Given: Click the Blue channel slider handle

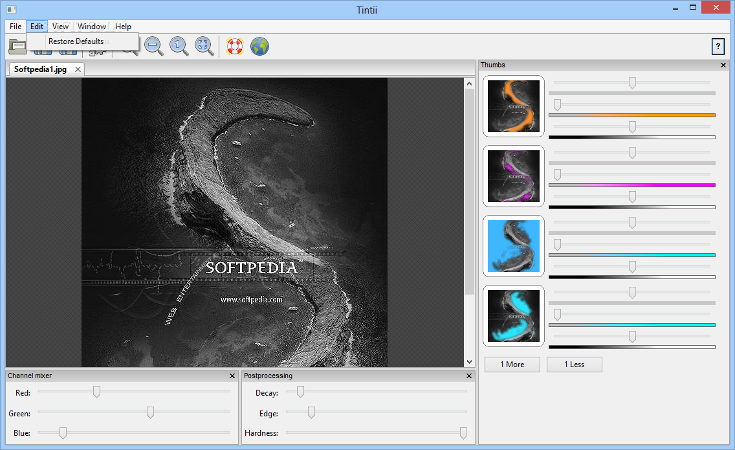Looking at the screenshot, I should tap(63, 433).
